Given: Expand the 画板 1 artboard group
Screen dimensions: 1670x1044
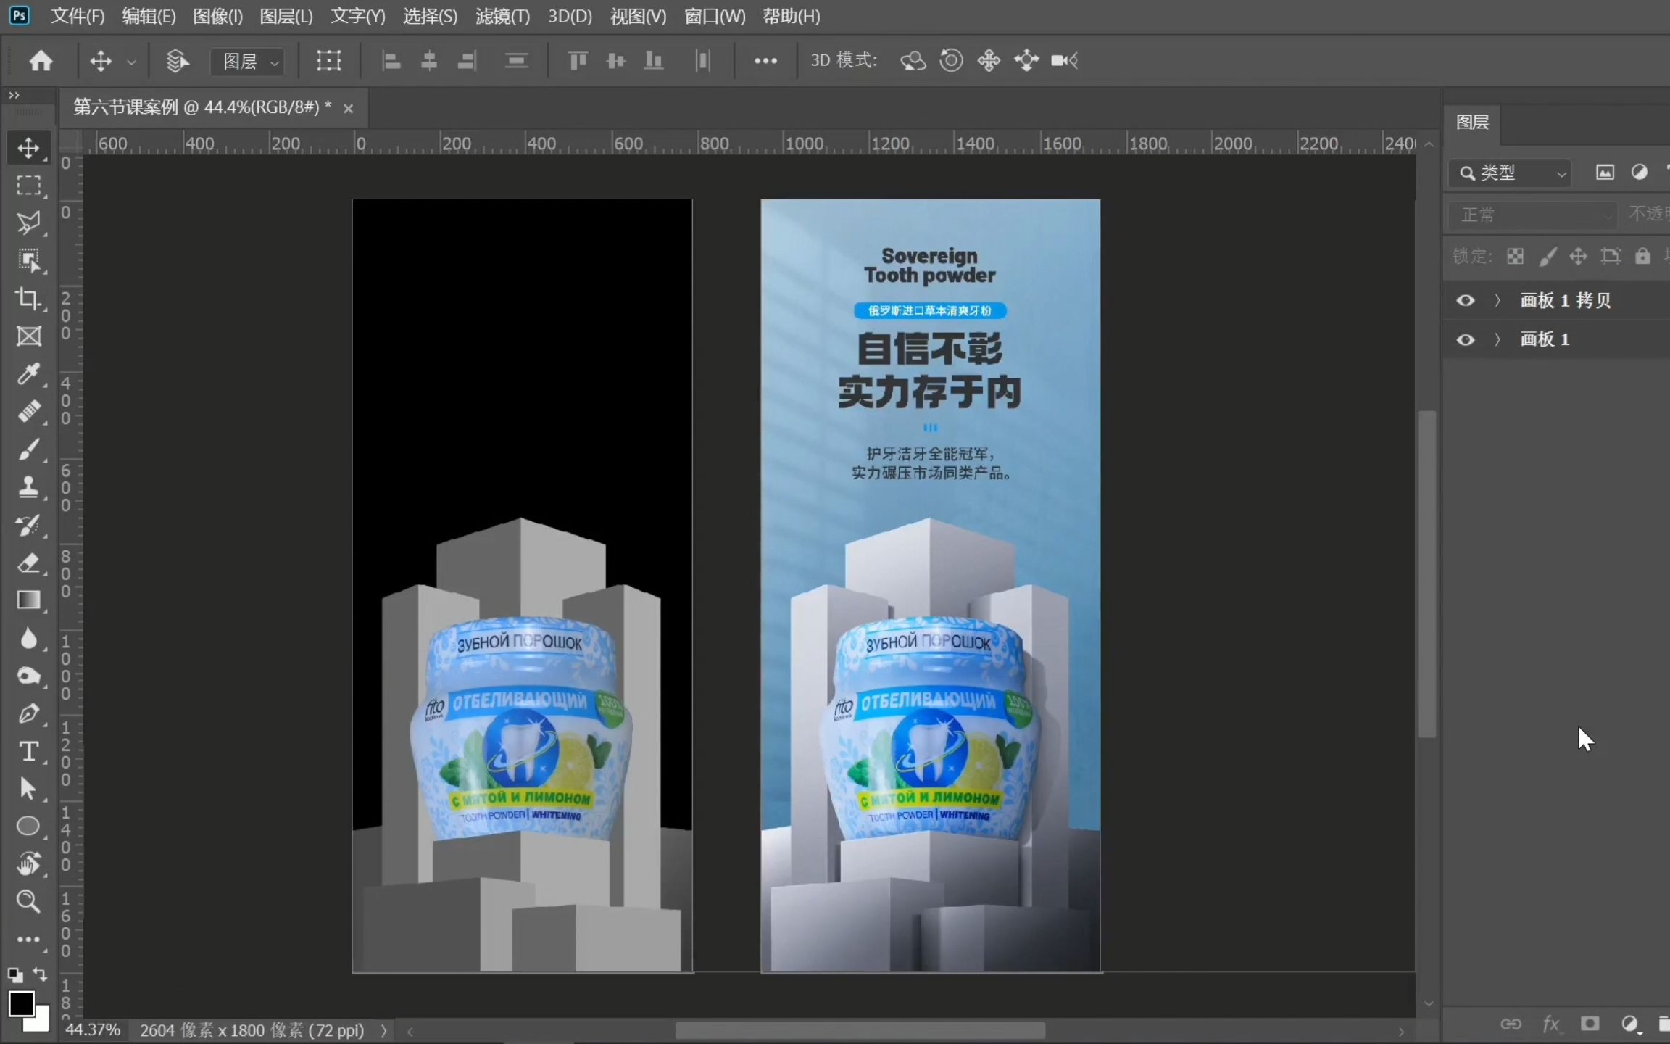Looking at the screenshot, I should (x=1497, y=339).
